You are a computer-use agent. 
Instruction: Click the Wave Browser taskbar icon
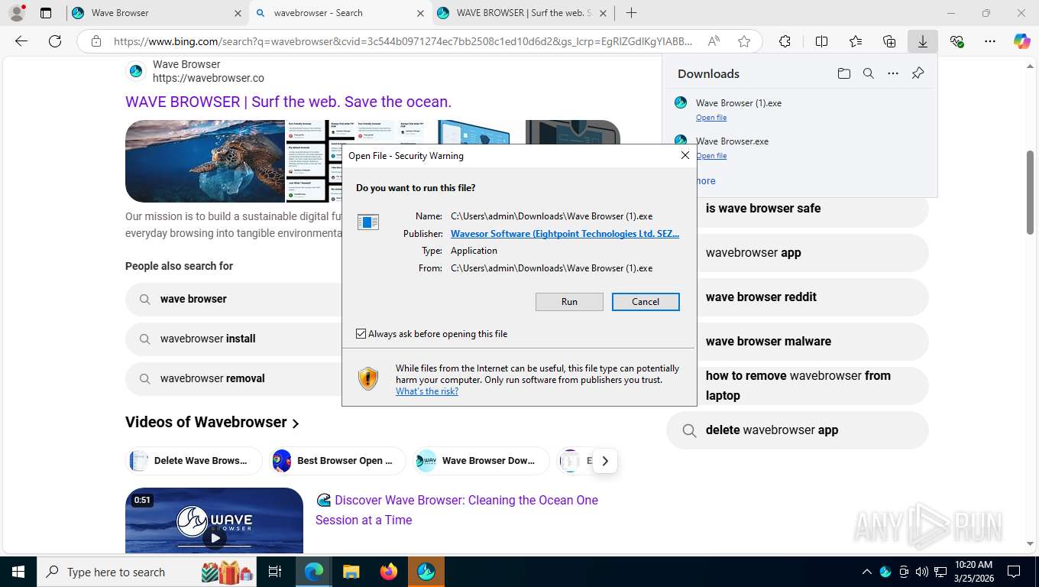[x=426, y=572]
